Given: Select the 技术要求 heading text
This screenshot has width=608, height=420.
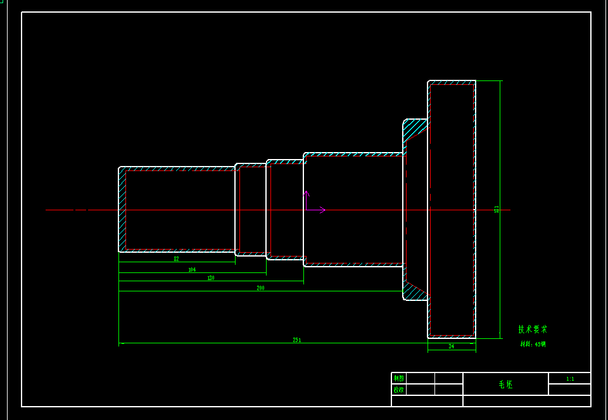Looking at the screenshot, I should pos(533,329).
